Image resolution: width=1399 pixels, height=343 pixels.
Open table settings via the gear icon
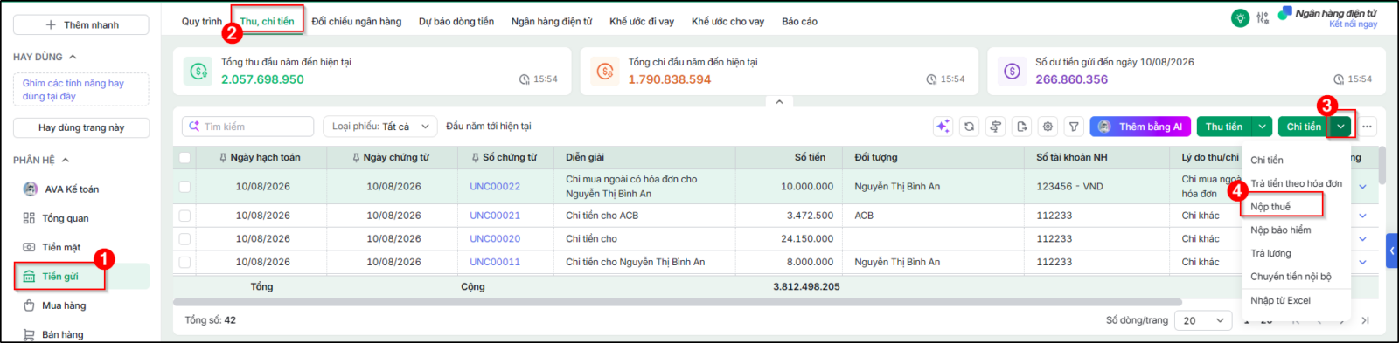point(1048,127)
